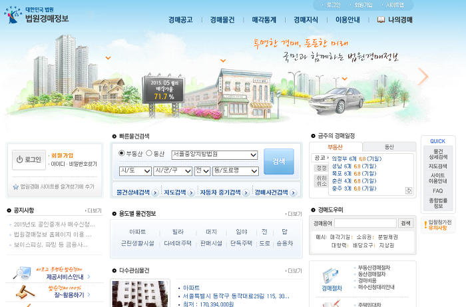The width and height of the screenshot is (466, 307).
Task: Open 나의경매 book icon menu
Action: tap(395, 20)
